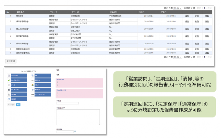Click 新規登録 button

click(11, 61)
